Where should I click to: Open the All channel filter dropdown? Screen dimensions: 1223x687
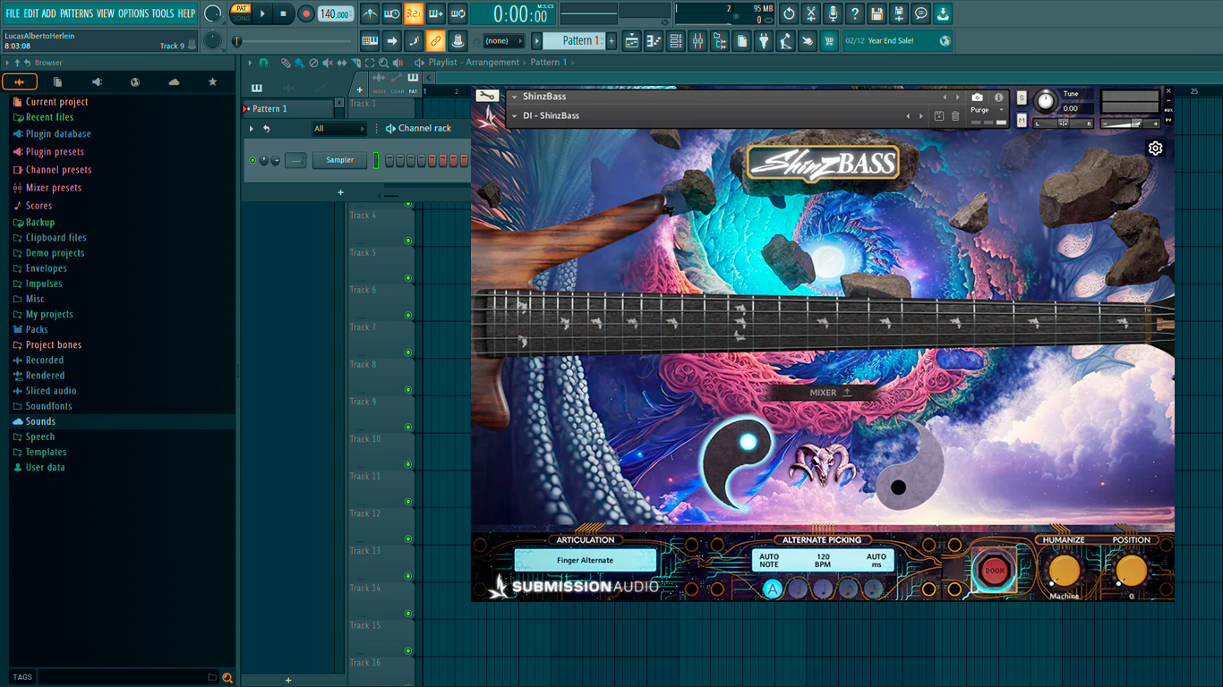click(338, 129)
